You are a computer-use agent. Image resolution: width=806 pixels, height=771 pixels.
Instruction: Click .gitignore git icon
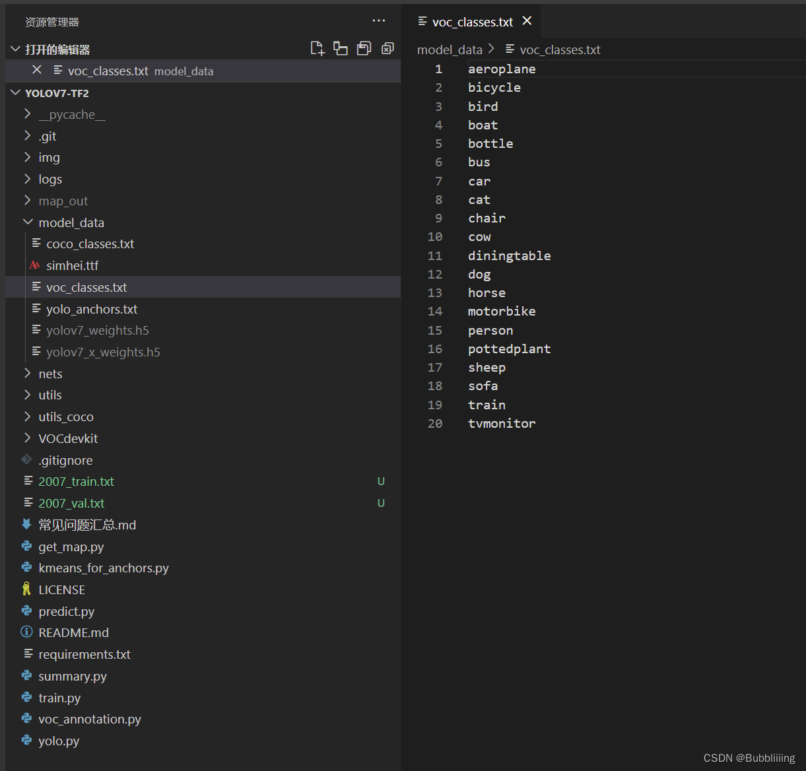click(26, 459)
